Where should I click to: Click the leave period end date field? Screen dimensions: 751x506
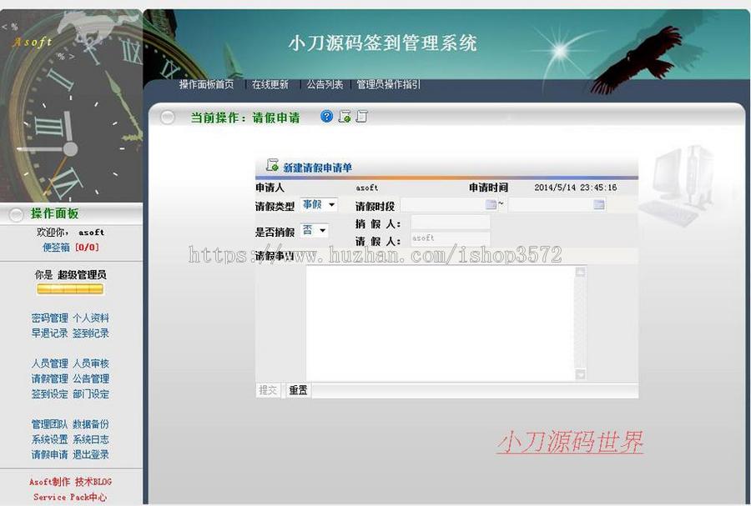pos(557,205)
